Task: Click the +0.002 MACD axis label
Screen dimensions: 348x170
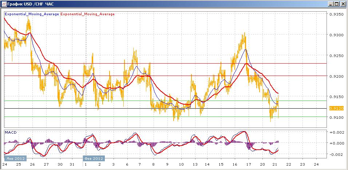Action: point(336,132)
